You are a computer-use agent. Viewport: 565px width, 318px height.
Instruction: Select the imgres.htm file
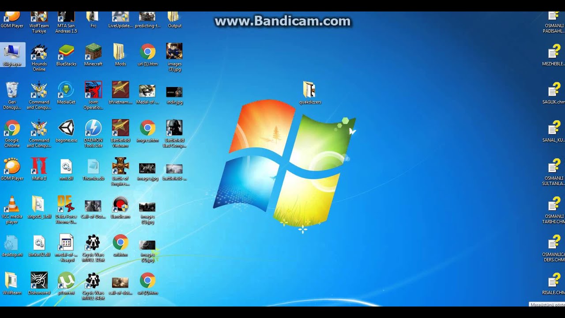(147, 131)
